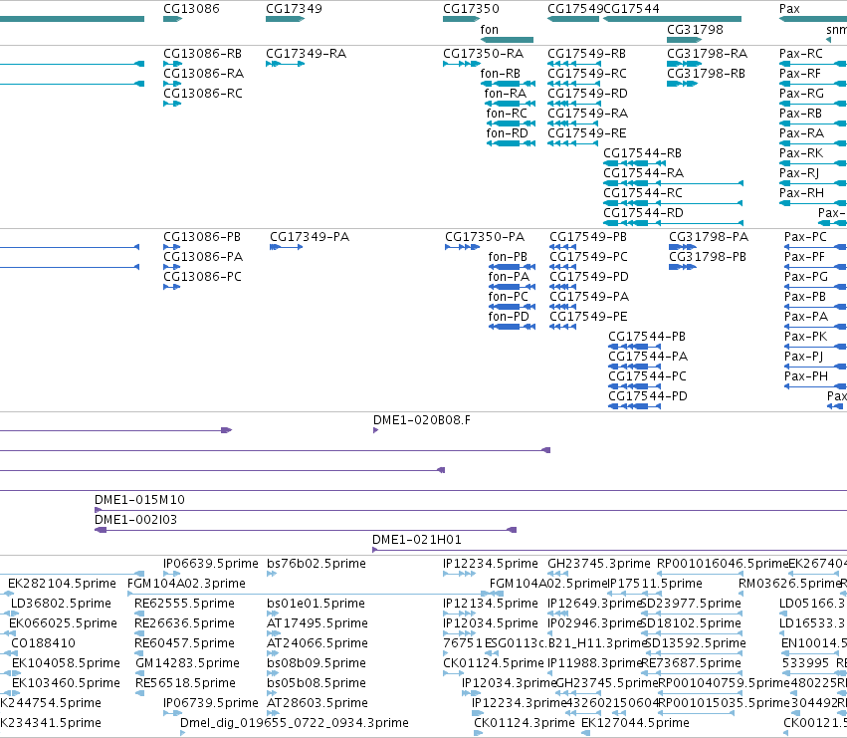
Task: Click the CG17544-RD transcript label
Action: click(643, 213)
